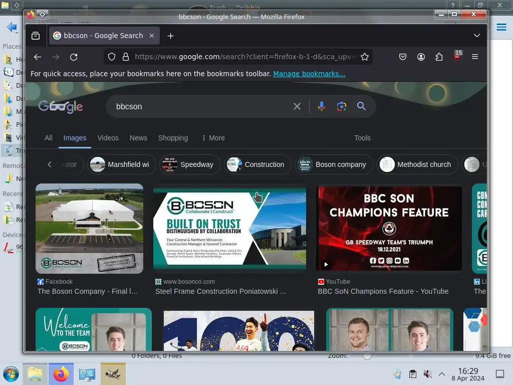
Task: Adjust Dolphin zoom slider
Action: pyautogui.click(x=367, y=356)
